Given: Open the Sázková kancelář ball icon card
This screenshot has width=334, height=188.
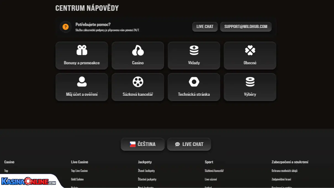Looking at the screenshot, I should pyautogui.click(x=138, y=87).
